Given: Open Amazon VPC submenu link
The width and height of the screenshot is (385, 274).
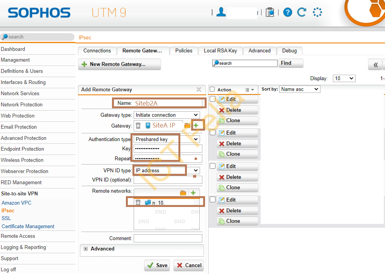Looking at the screenshot, I should pyautogui.click(x=17, y=203).
